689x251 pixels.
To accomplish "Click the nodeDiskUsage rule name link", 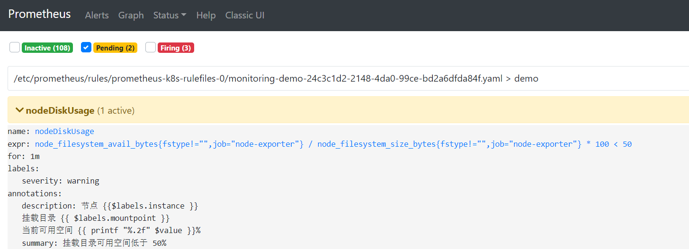I will click(x=64, y=131).
